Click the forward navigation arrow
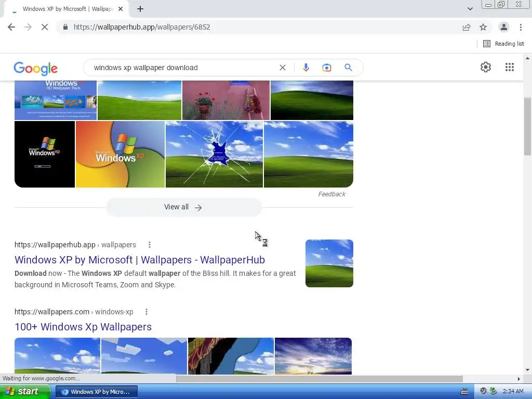The image size is (532, 399). tap(28, 27)
